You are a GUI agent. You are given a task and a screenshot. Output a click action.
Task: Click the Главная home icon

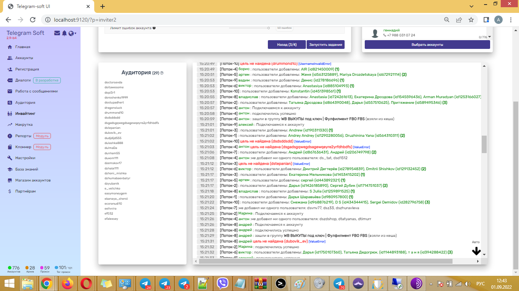coord(10,47)
